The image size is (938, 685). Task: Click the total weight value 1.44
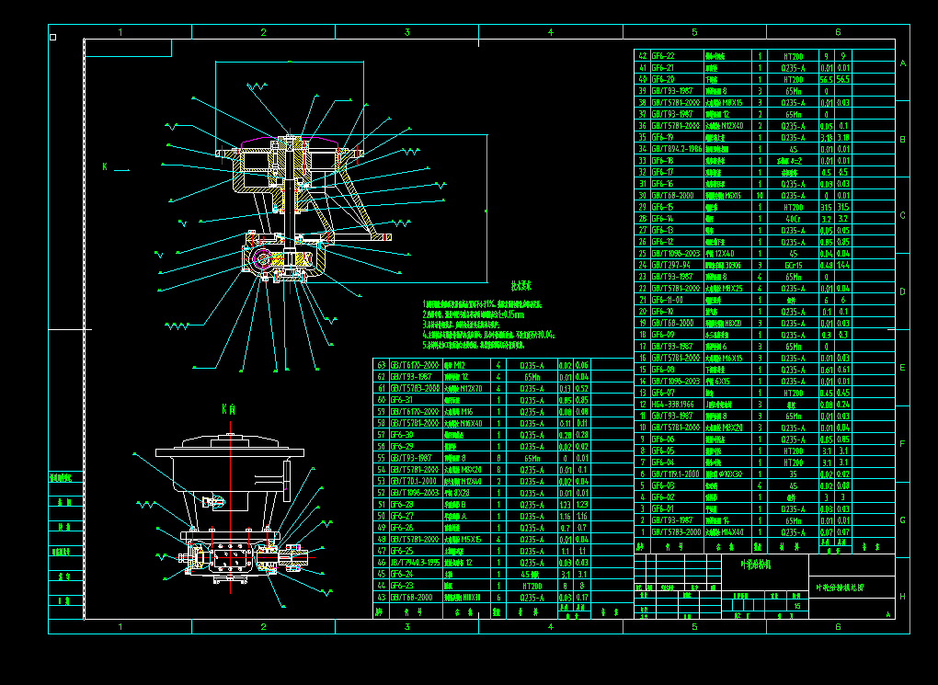[x=843, y=265]
